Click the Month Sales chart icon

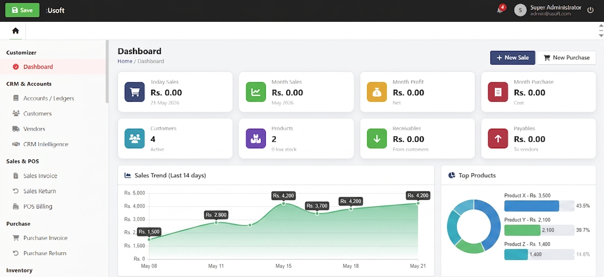click(x=256, y=92)
